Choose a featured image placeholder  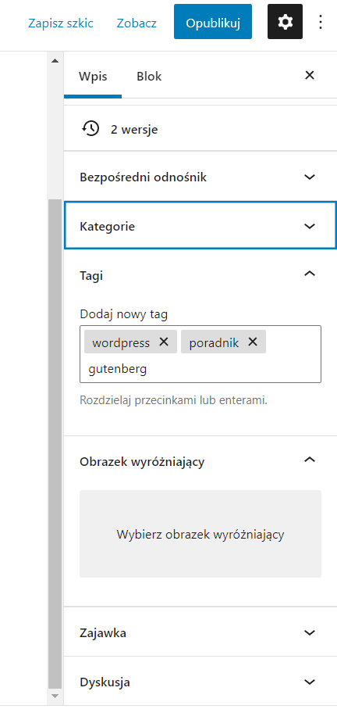click(x=200, y=534)
